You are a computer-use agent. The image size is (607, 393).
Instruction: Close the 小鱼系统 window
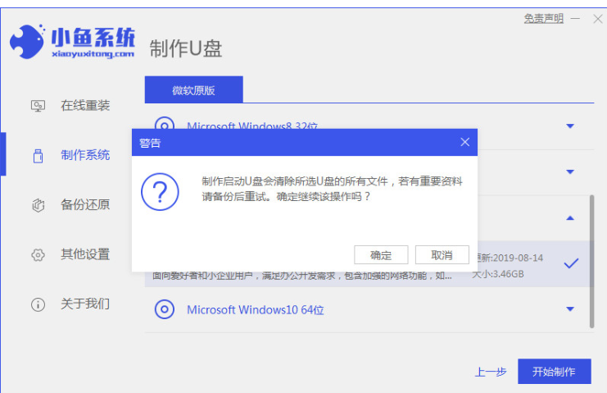point(598,19)
